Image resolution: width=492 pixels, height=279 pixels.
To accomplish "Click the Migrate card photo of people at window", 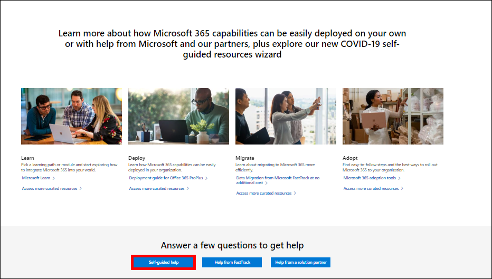I will coord(286,117).
